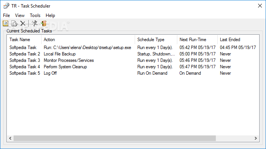Click the Monitor Processes/Services action cell

(69, 60)
